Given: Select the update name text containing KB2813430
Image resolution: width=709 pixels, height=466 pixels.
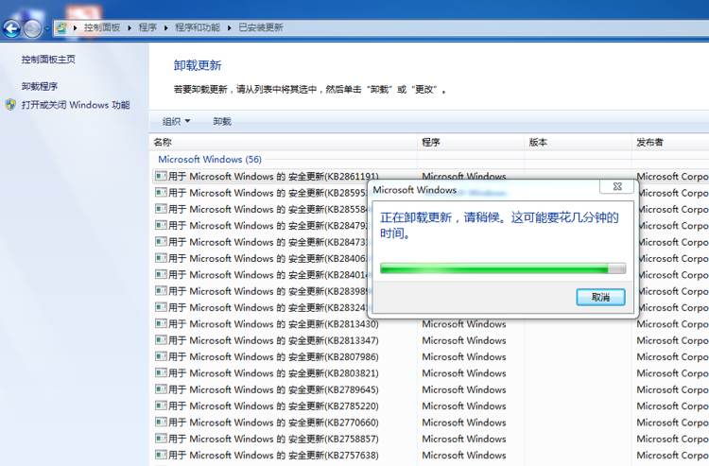Looking at the screenshot, I should pyautogui.click(x=273, y=324).
